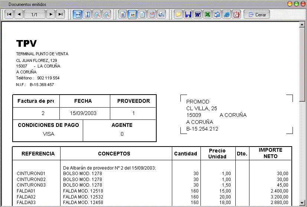Go to the previous page
The image size is (307, 207).
tap(19, 14)
